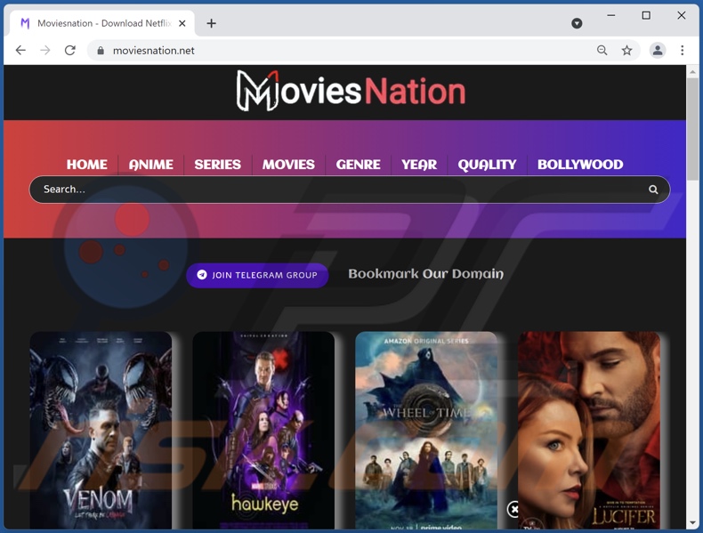This screenshot has height=533, width=703.
Task: Open Chrome three-dot menu
Action: 683,51
